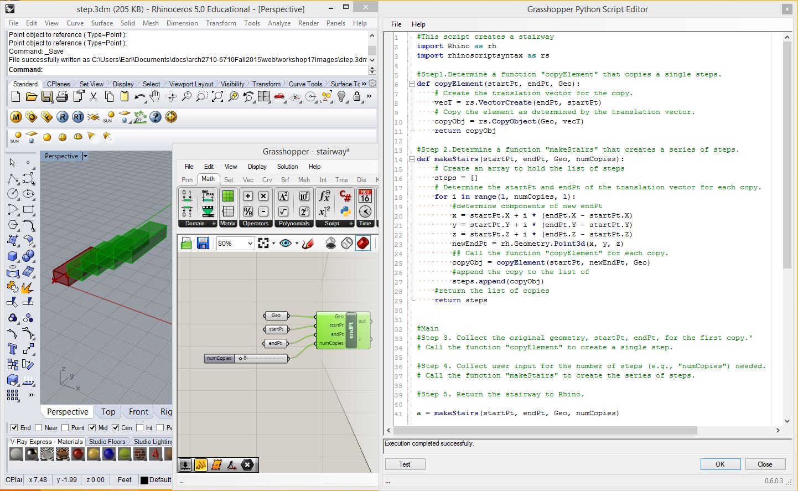798x491 pixels.
Task: Click the lightbulb Hide objects icon
Action: coord(341,97)
